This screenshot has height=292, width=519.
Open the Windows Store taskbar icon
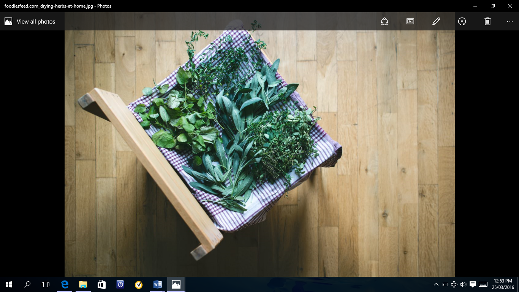[101, 284]
